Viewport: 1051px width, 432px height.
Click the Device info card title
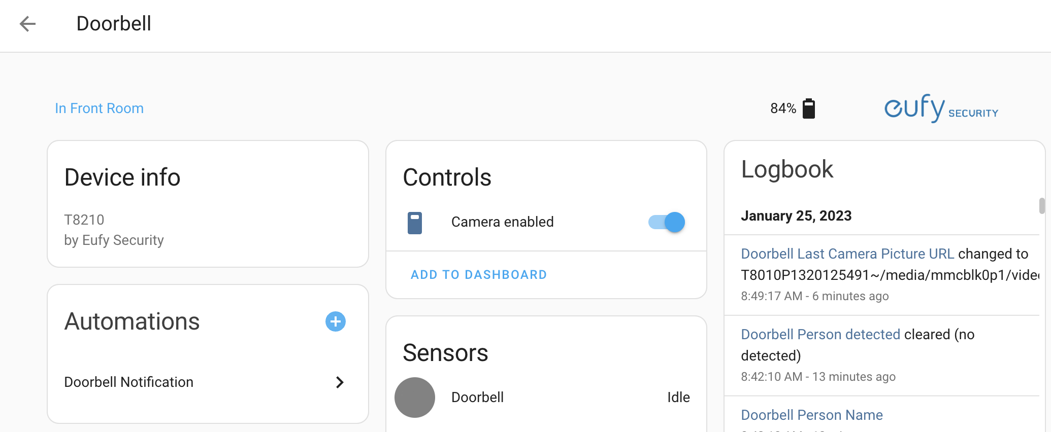[x=122, y=177]
